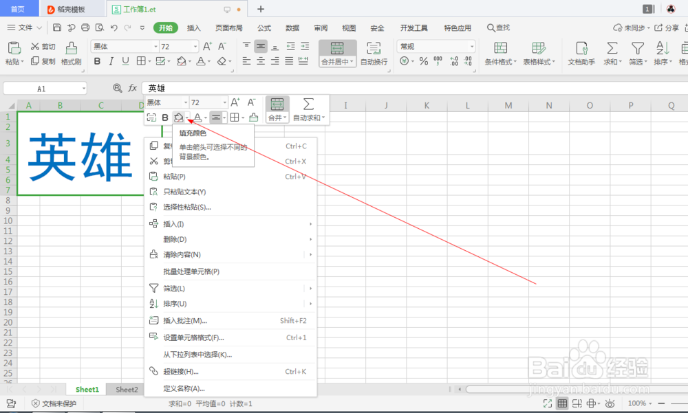Click the decrease decimal places icon
The image size is (688, 413).
(468, 61)
